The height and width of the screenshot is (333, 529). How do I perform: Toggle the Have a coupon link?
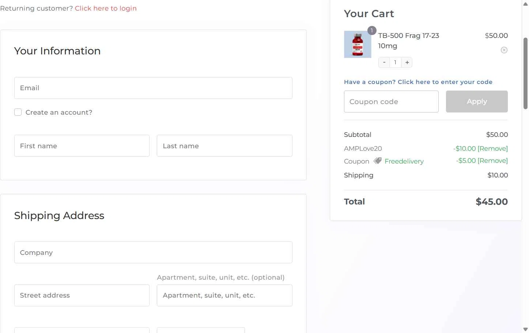pyautogui.click(x=418, y=82)
